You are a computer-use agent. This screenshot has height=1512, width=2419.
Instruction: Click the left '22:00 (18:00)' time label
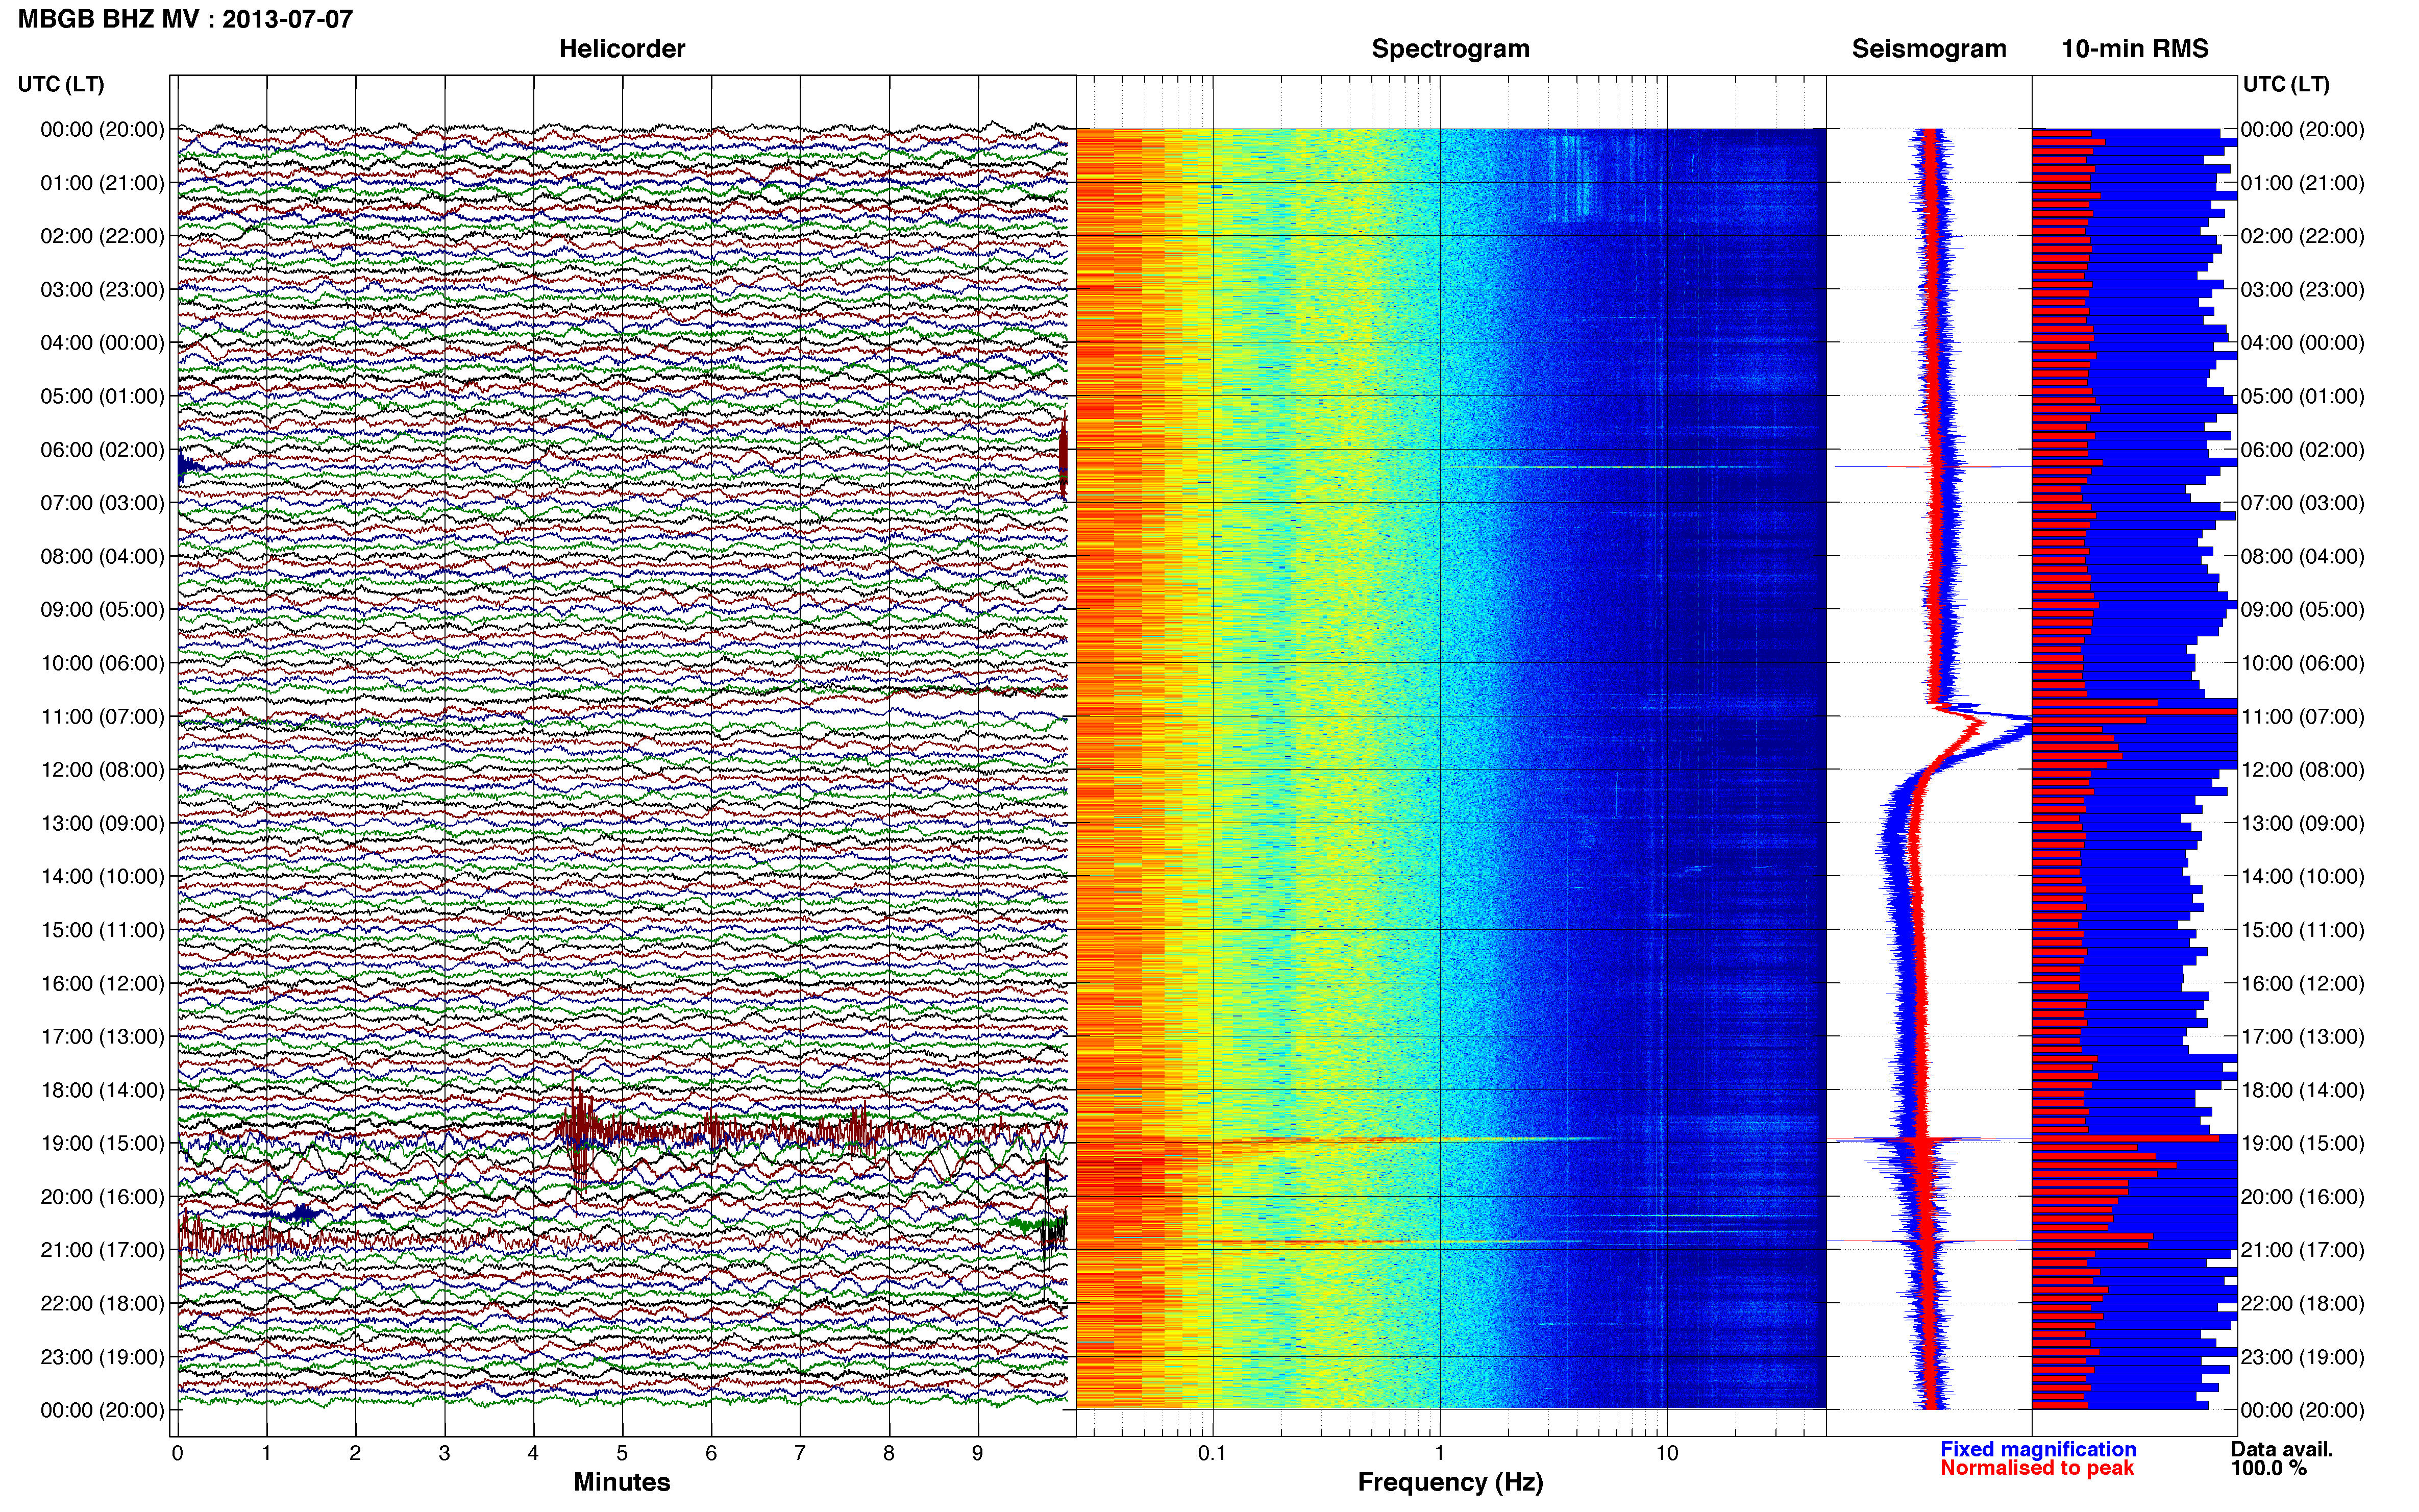coord(102,1304)
